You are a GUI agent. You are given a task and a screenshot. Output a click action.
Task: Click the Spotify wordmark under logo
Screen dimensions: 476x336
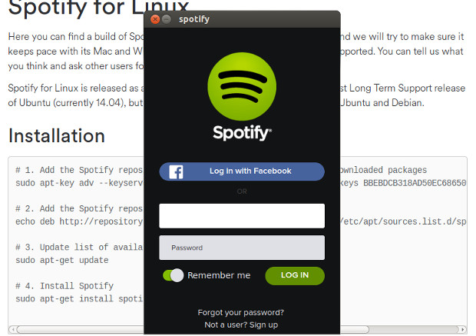click(x=242, y=133)
